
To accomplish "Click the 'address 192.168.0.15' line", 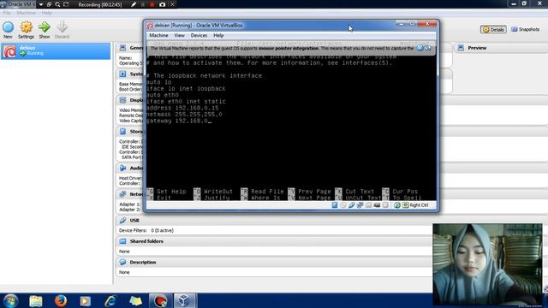I will [182, 108].
